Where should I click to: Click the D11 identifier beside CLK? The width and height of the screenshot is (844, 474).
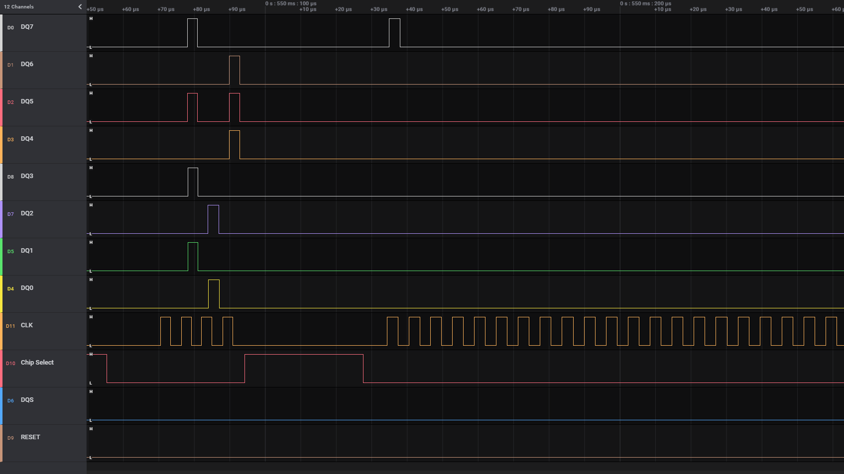click(x=10, y=326)
